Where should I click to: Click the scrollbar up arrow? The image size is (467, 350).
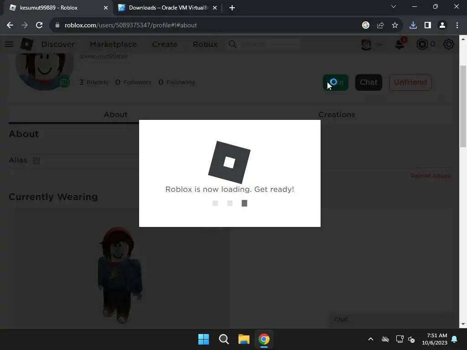pyautogui.click(x=463, y=39)
